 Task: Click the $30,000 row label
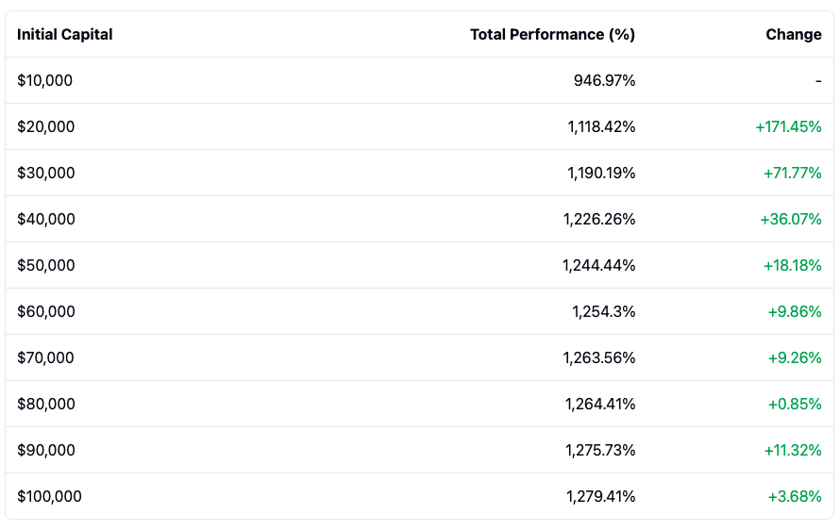(45, 174)
